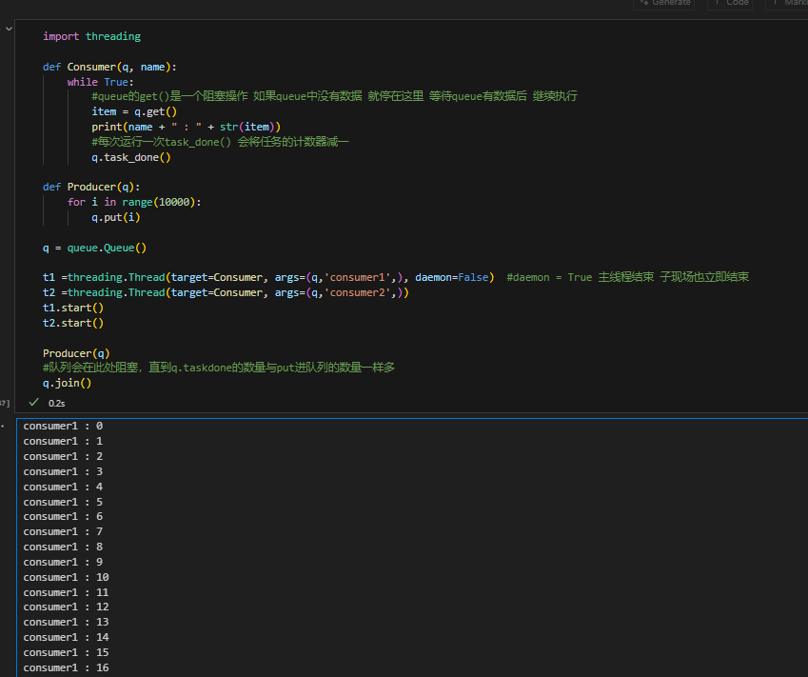Click the q = queue.Queue() line
This screenshot has width=808, height=677.
tap(94, 248)
